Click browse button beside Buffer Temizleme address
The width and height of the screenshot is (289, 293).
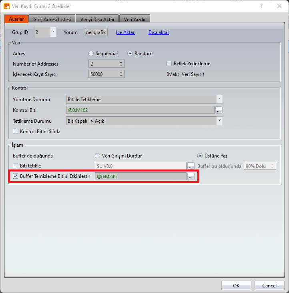tap(191, 177)
